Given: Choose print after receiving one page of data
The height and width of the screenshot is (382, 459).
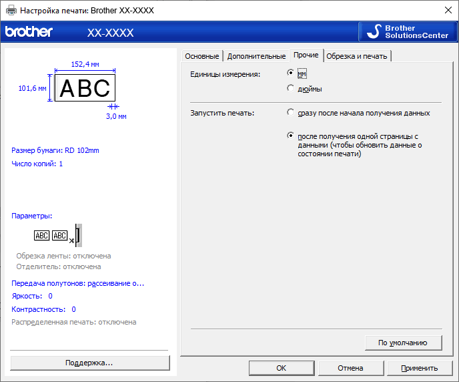Looking at the screenshot, I should (x=290, y=136).
